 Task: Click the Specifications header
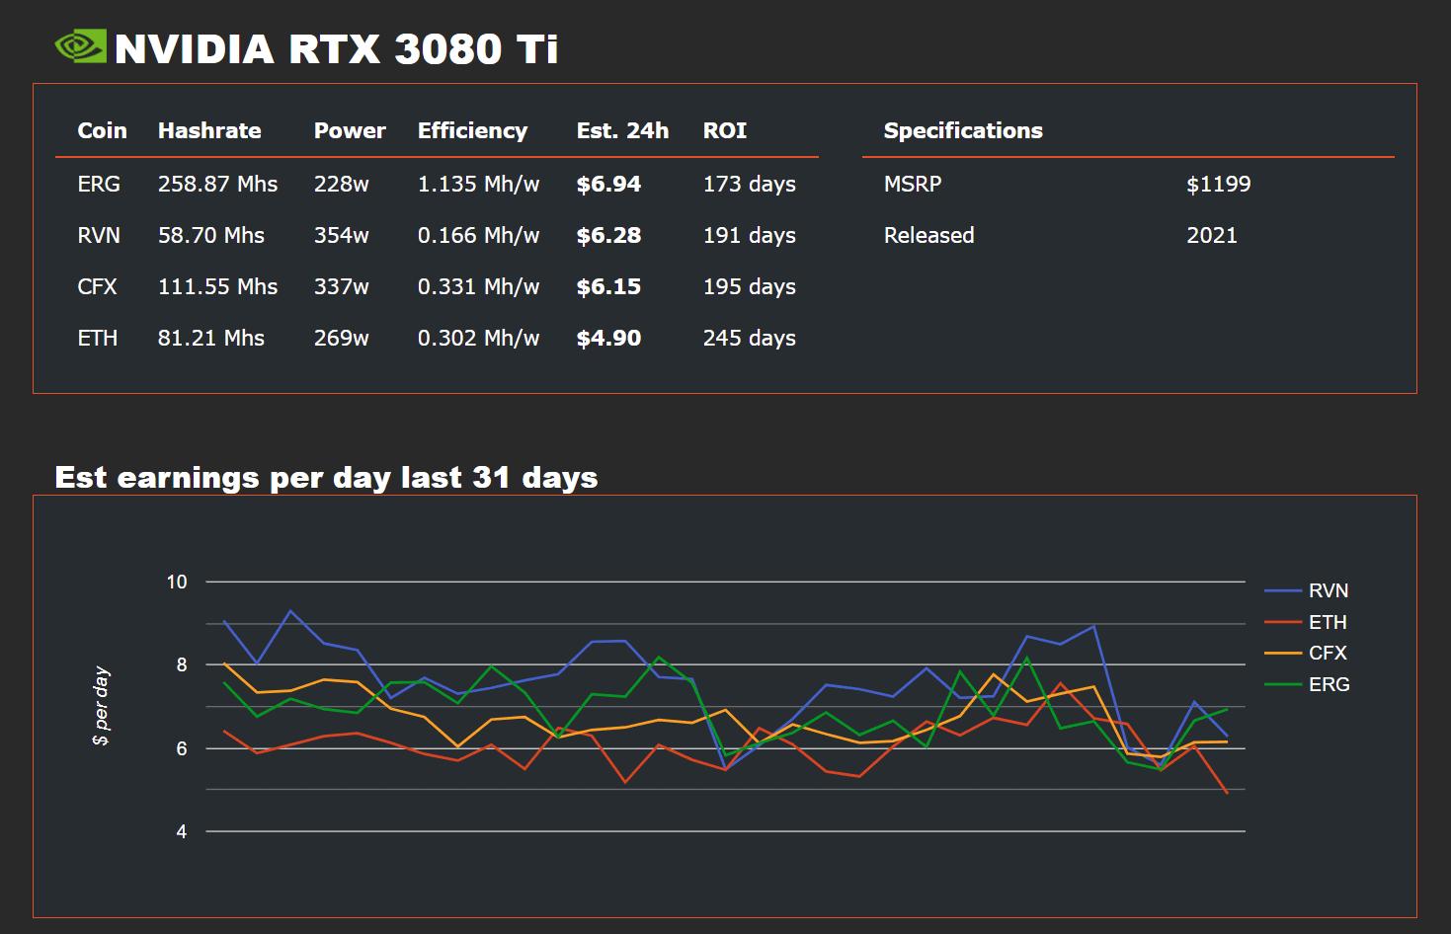[963, 130]
